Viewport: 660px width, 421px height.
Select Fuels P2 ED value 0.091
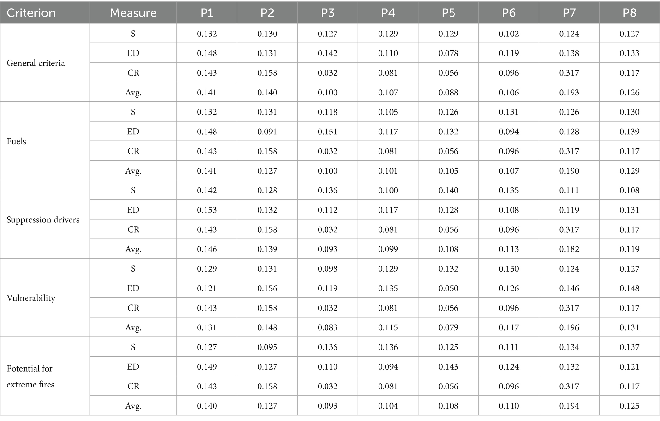coord(267,132)
